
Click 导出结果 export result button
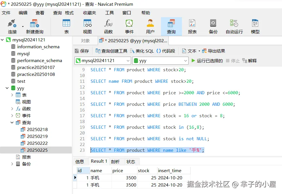214,51
